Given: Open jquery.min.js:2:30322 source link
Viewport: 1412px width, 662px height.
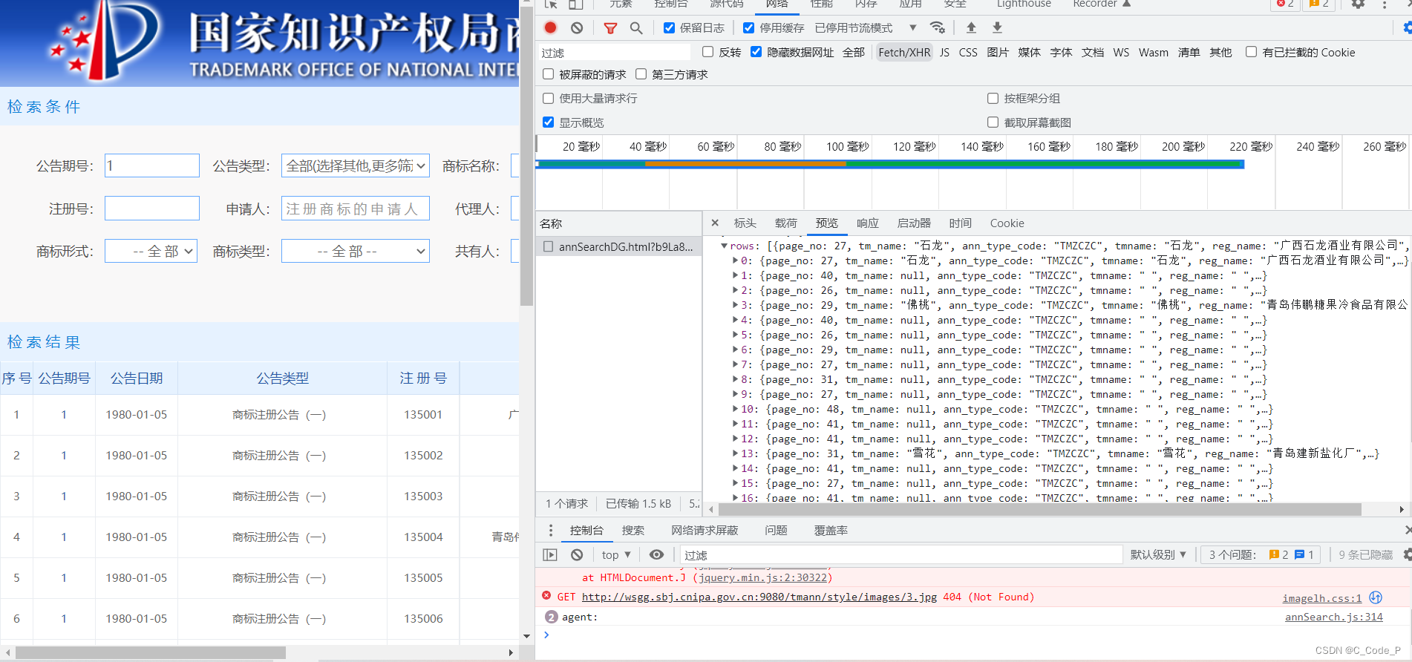Looking at the screenshot, I should point(762,577).
